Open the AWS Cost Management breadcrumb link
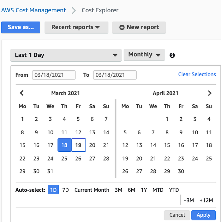The image size is (221, 222). coord(33,10)
